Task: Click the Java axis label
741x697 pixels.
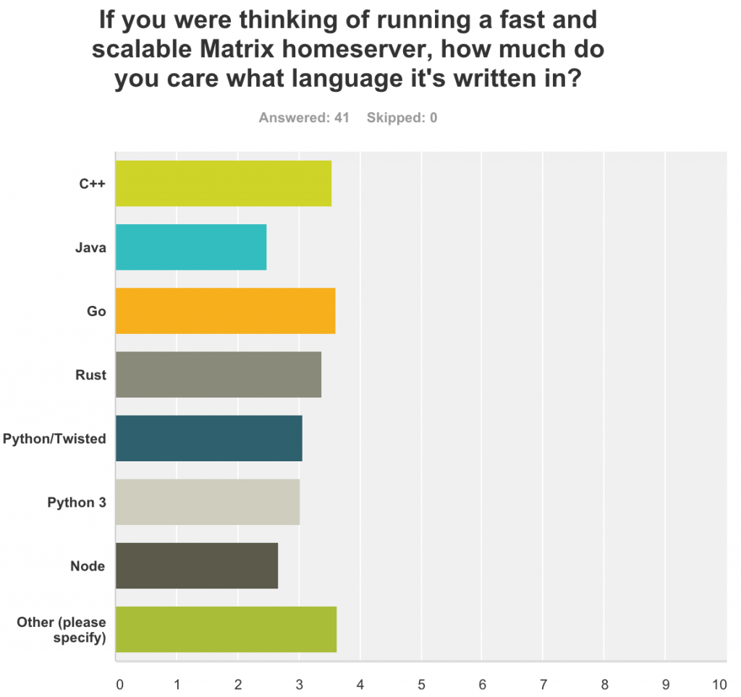Action: 90,247
